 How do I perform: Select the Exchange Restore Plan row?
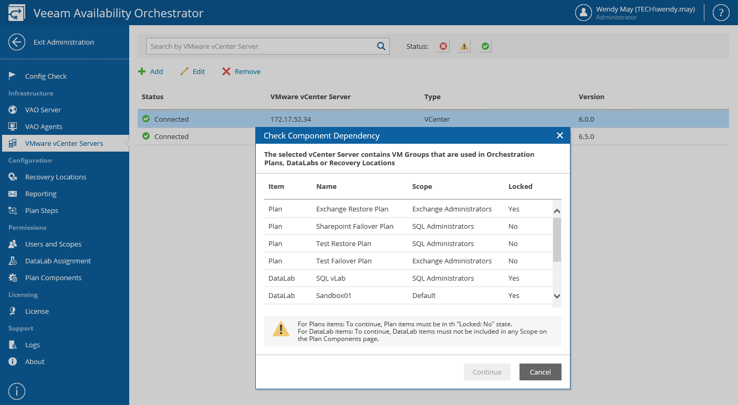tap(408, 209)
